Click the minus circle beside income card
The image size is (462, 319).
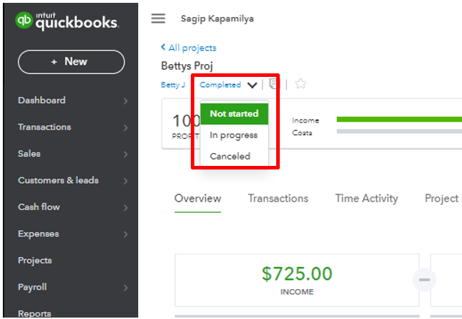click(x=424, y=280)
